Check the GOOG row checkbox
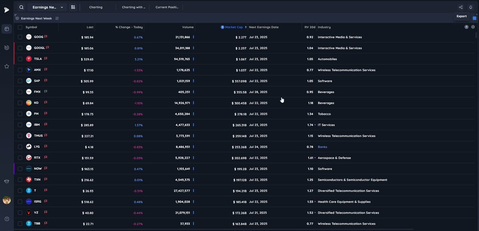479x231 pixels. [20, 37]
